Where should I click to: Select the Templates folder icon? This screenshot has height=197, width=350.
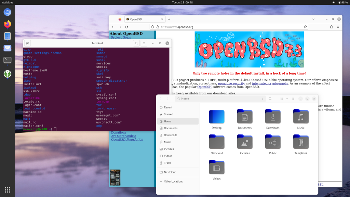(301, 142)
